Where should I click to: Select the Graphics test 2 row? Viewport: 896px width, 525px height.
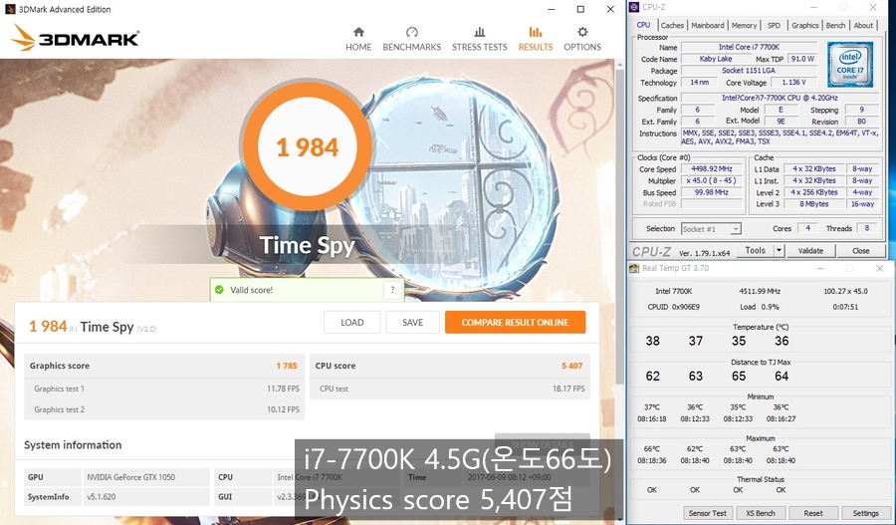coord(164,409)
